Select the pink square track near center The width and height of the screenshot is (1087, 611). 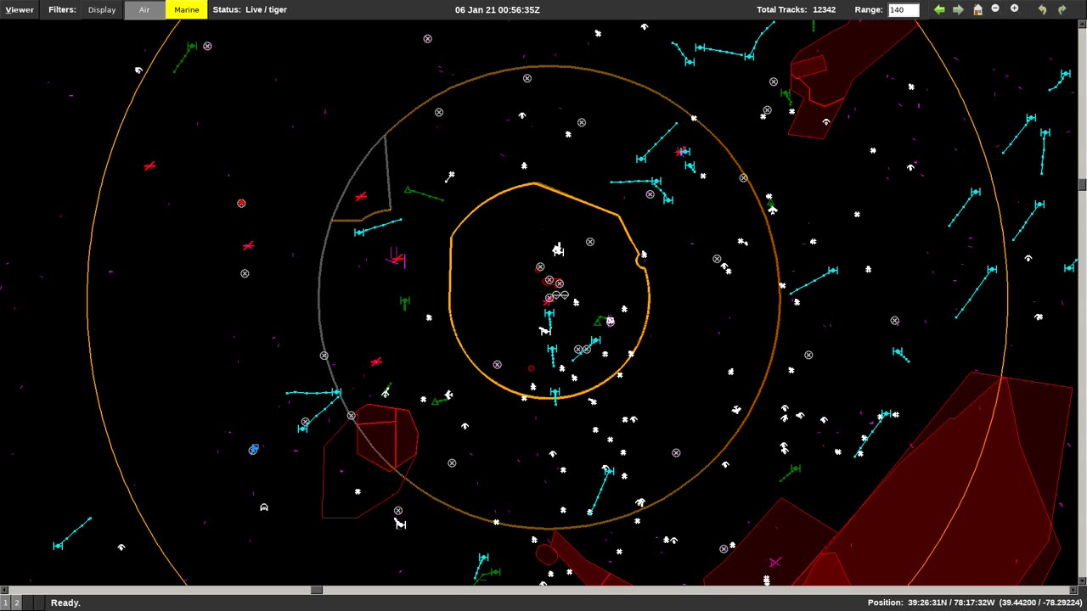(x=610, y=322)
